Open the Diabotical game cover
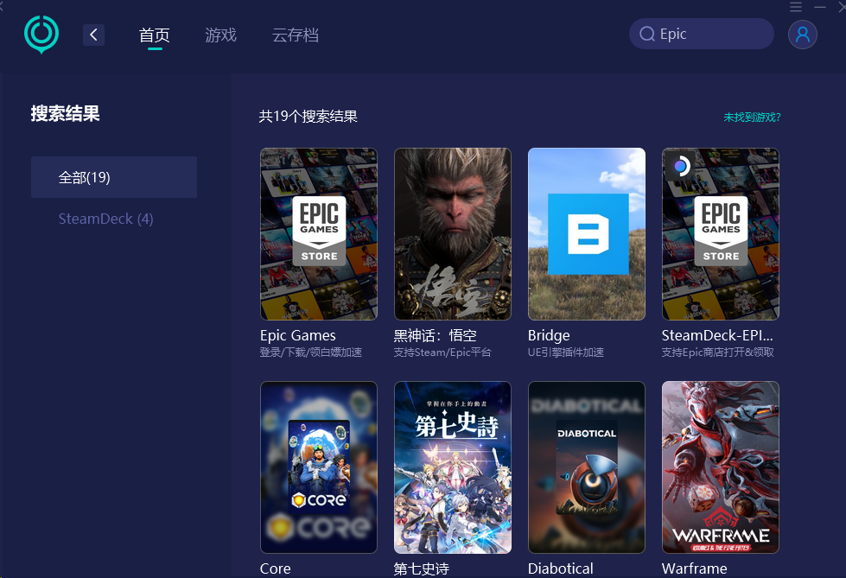The image size is (846, 578). click(587, 467)
